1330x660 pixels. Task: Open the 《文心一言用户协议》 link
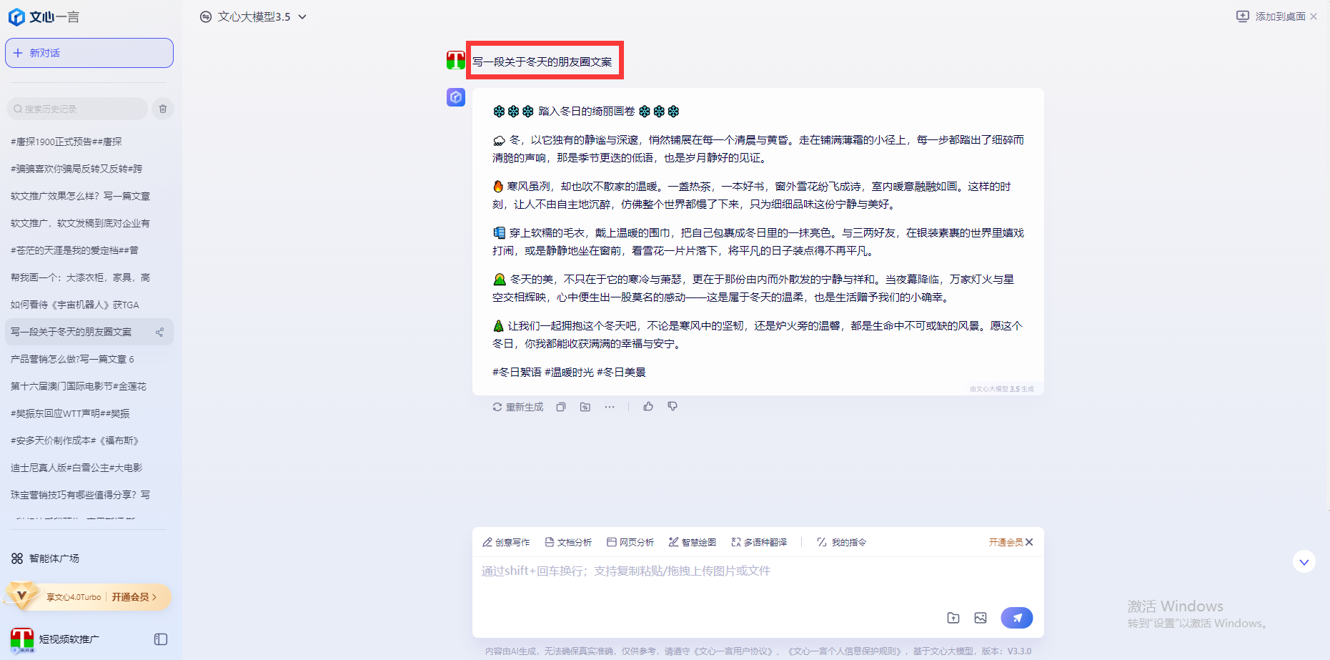(735, 651)
